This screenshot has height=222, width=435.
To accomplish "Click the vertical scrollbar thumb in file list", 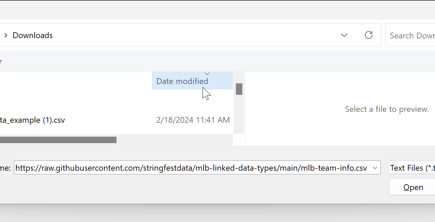I will click(x=239, y=89).
